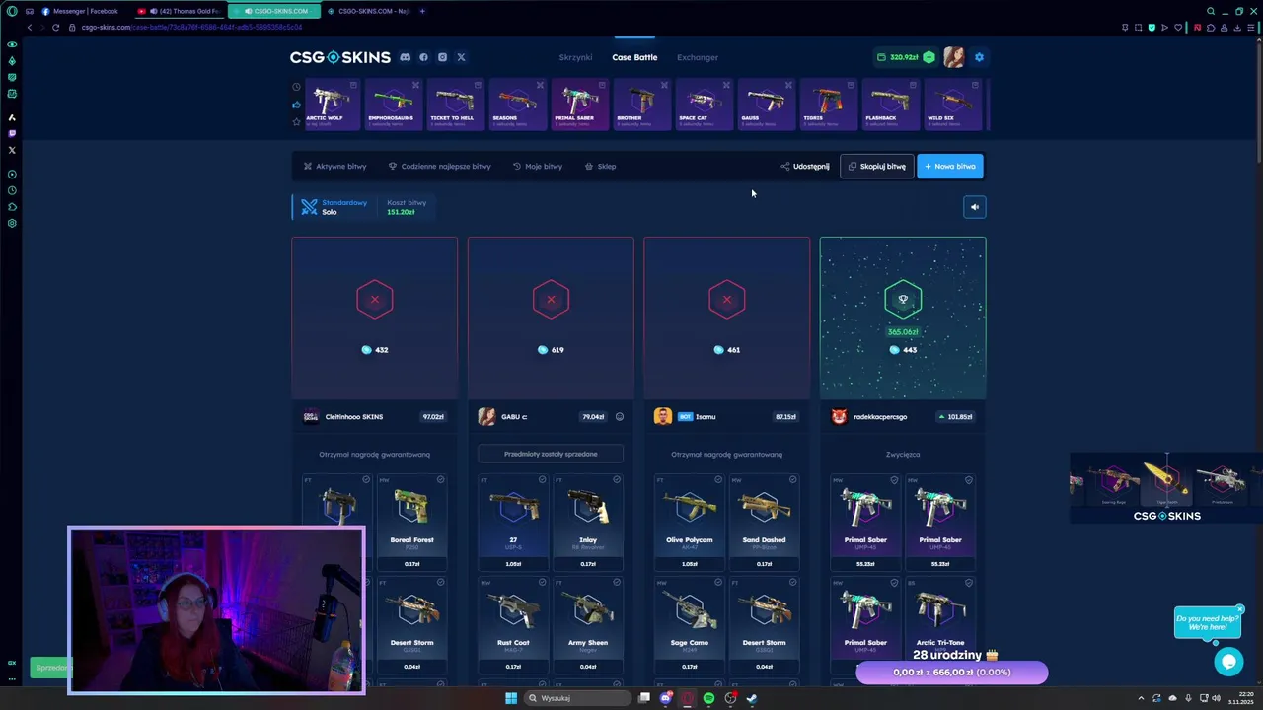Toggle checkmark on 27 USP-S item
Image resolution: width=1263 pixels, height=710 pixels.
[542, 480]
